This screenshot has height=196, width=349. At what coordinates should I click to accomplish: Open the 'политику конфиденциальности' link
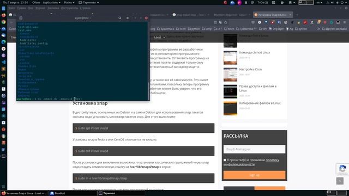click(x=251, y=162)
